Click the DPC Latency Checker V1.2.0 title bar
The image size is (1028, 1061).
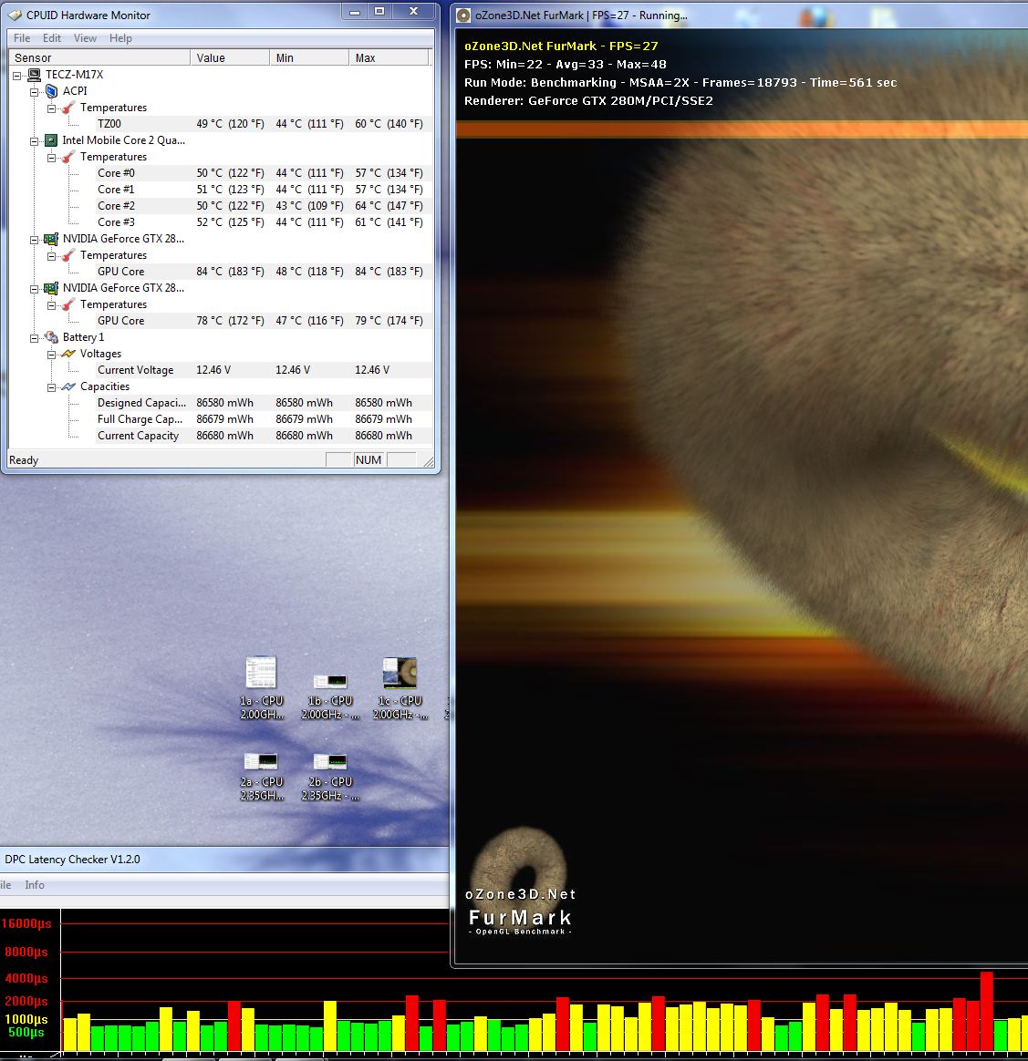pyautogui.click(x=224, y=860)
